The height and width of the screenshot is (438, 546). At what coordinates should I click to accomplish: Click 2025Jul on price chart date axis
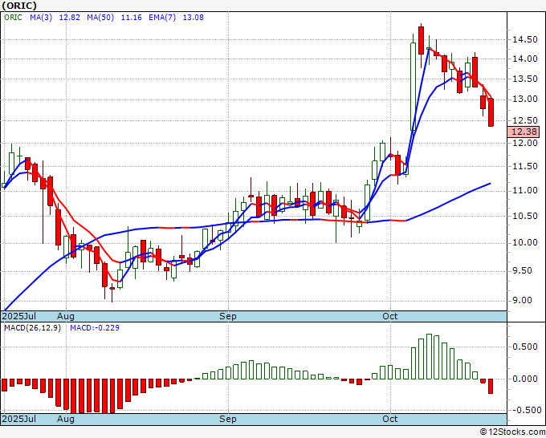coord(19,316)
